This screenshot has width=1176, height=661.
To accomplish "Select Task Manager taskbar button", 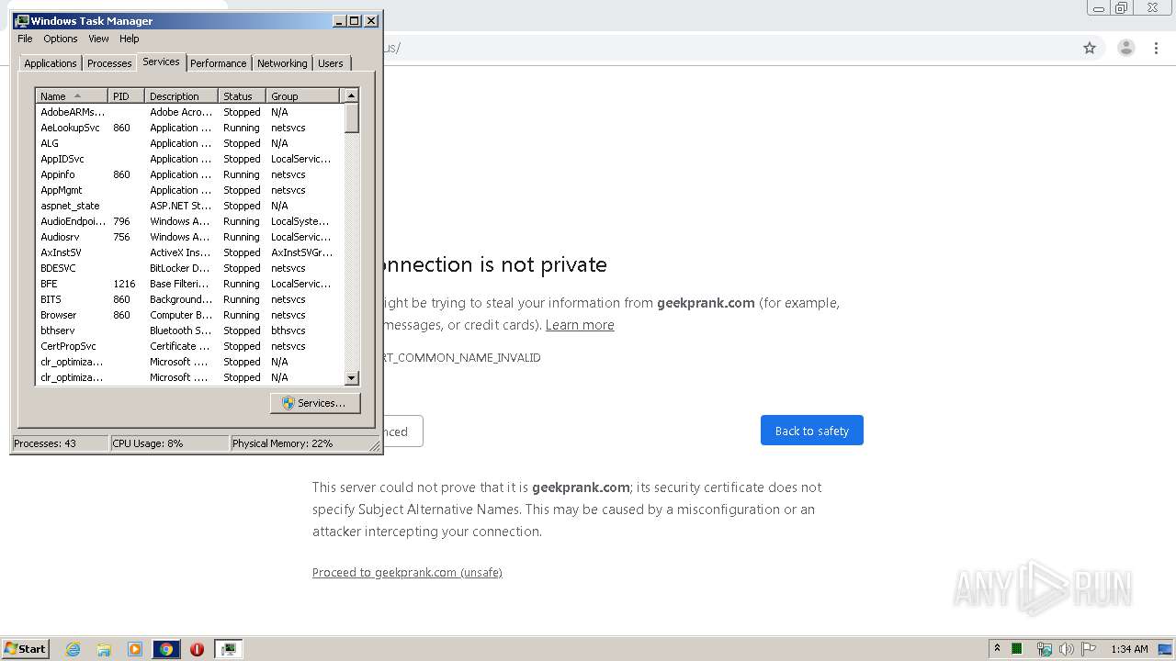I will tap(228, 649).
